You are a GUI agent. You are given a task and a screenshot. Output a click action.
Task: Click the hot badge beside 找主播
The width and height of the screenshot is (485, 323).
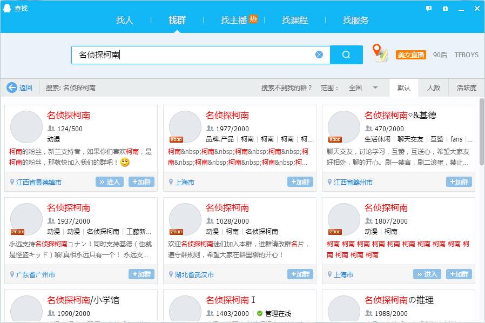pyautogui.click(x=253, y=19)
